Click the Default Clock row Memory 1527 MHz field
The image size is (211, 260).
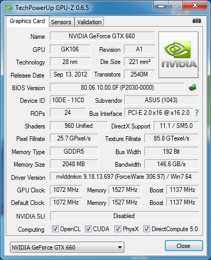coord(125,202)
